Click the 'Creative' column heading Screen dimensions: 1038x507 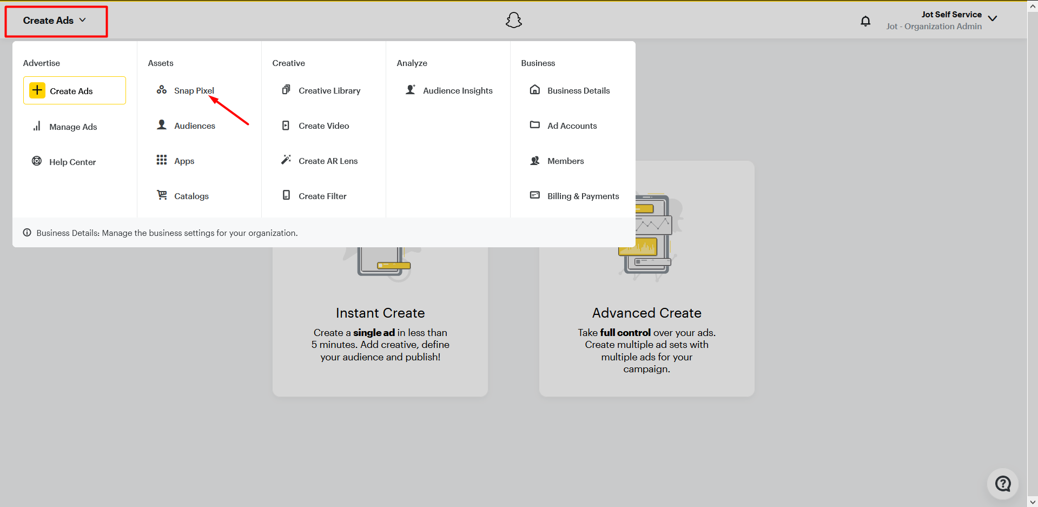289,63
